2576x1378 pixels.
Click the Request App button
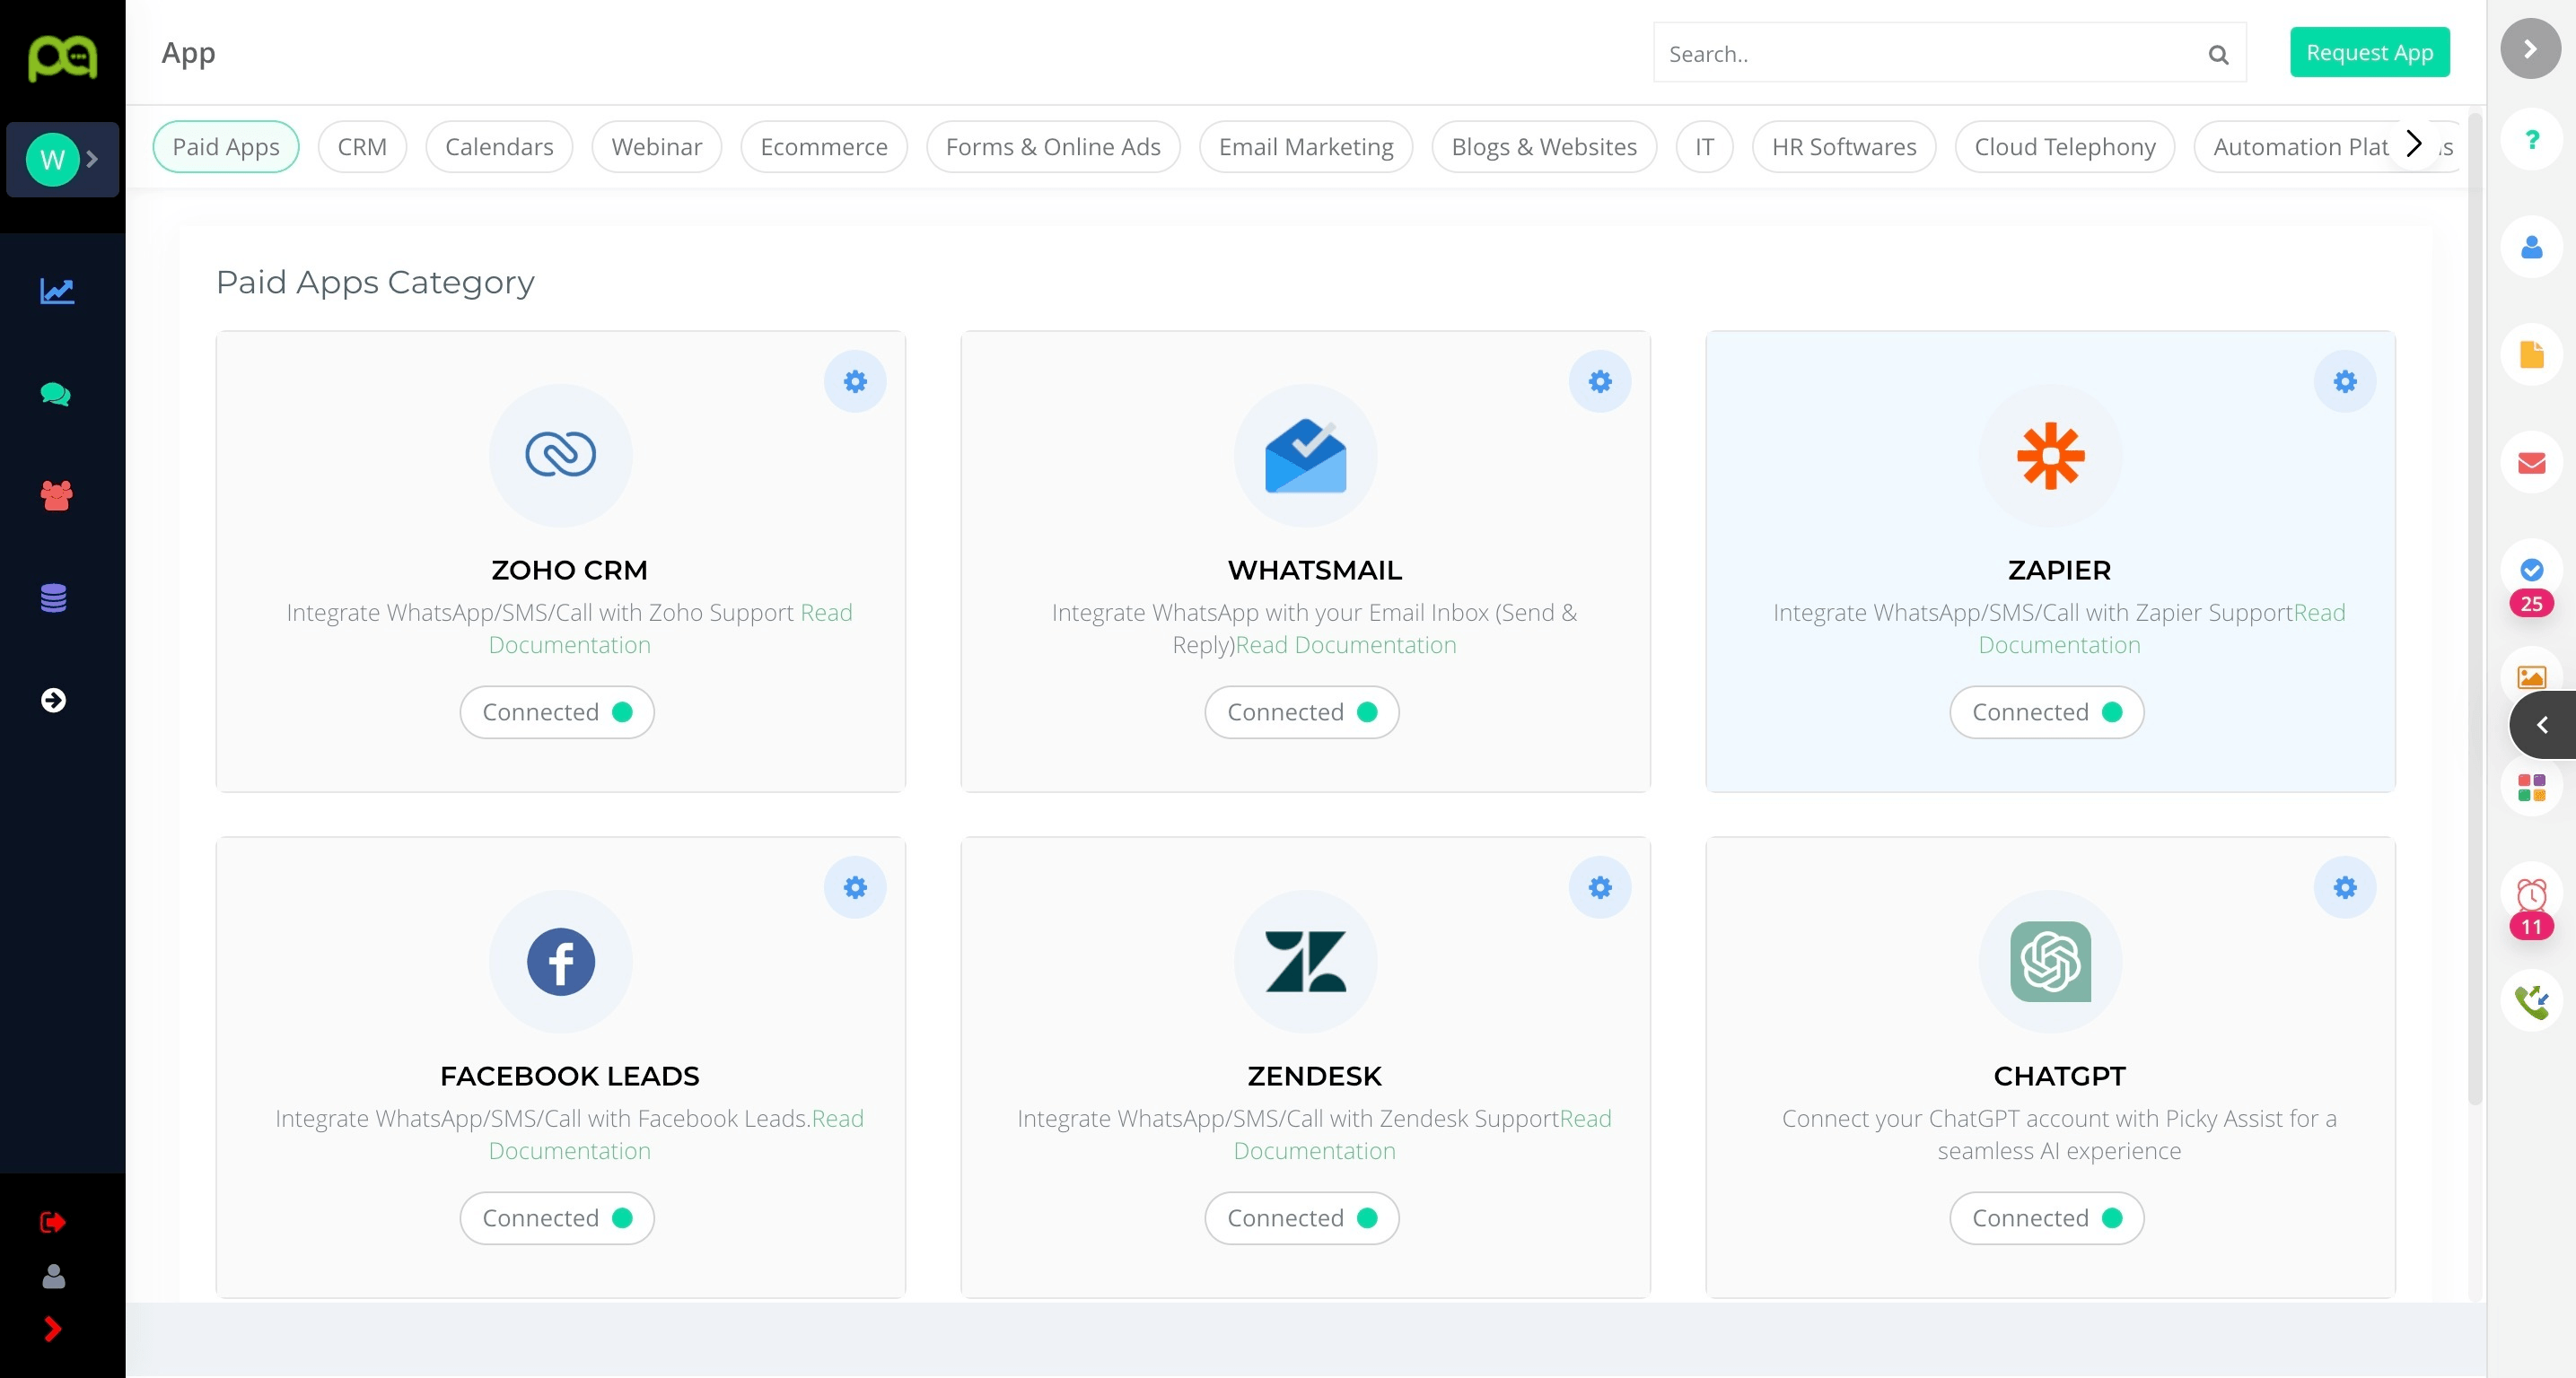point(2370,52)
